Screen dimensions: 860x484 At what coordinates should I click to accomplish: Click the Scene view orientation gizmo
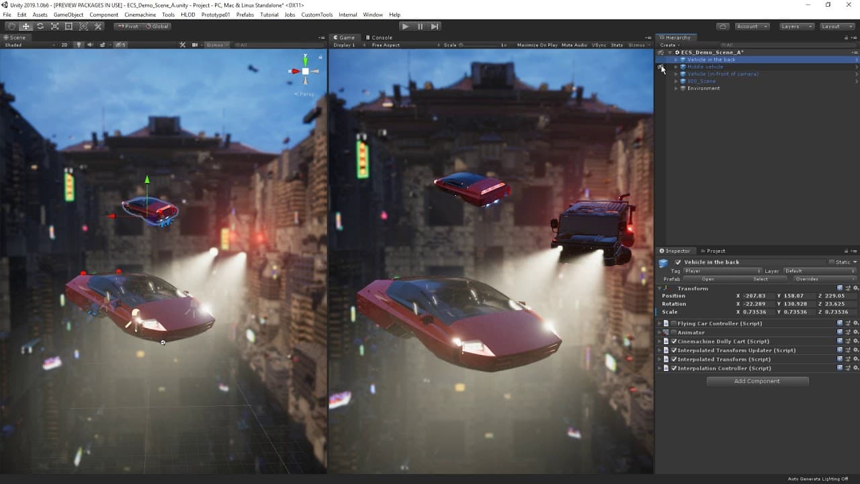point(305,71)
